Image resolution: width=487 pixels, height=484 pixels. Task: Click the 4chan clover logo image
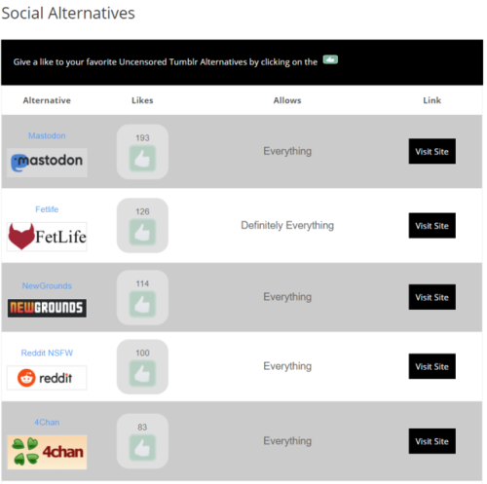point(47,452)
